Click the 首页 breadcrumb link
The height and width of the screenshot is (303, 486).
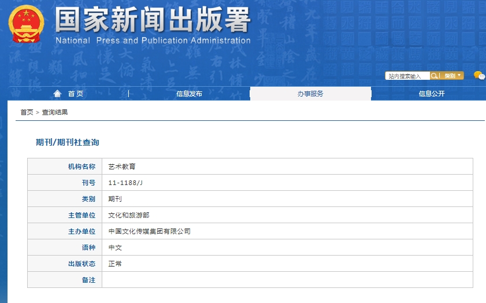pyautogui.click(x=27, y=112)
